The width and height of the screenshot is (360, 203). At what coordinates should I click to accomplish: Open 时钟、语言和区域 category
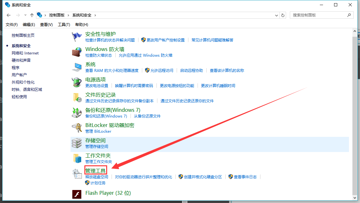click(27, 90)
